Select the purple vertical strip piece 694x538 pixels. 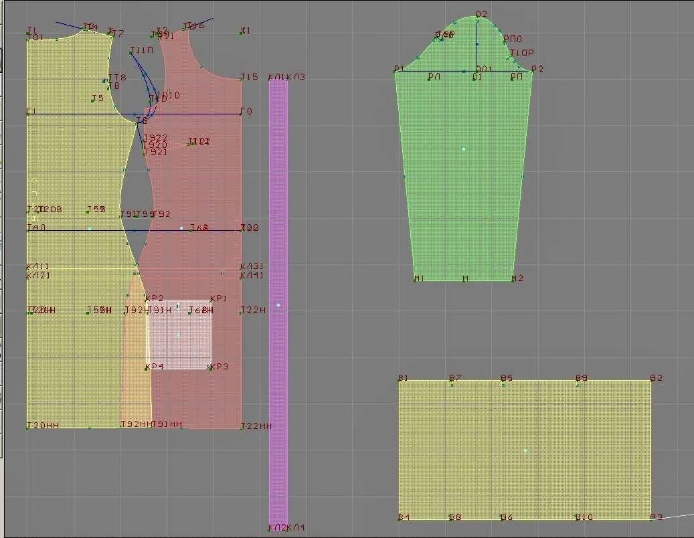278,304
